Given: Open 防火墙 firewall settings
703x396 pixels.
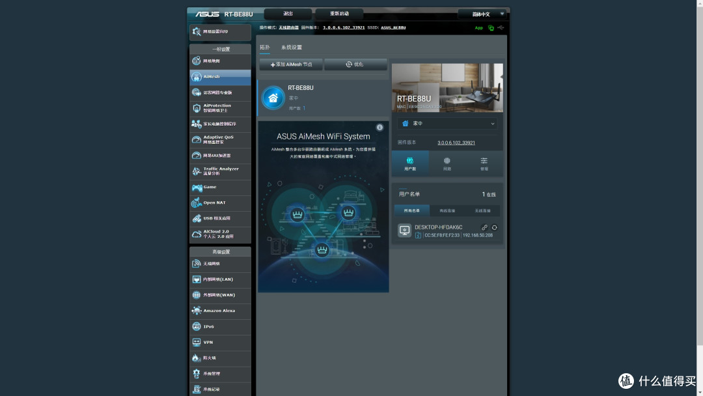Looking at the screenshot, I should coord(220,358).
